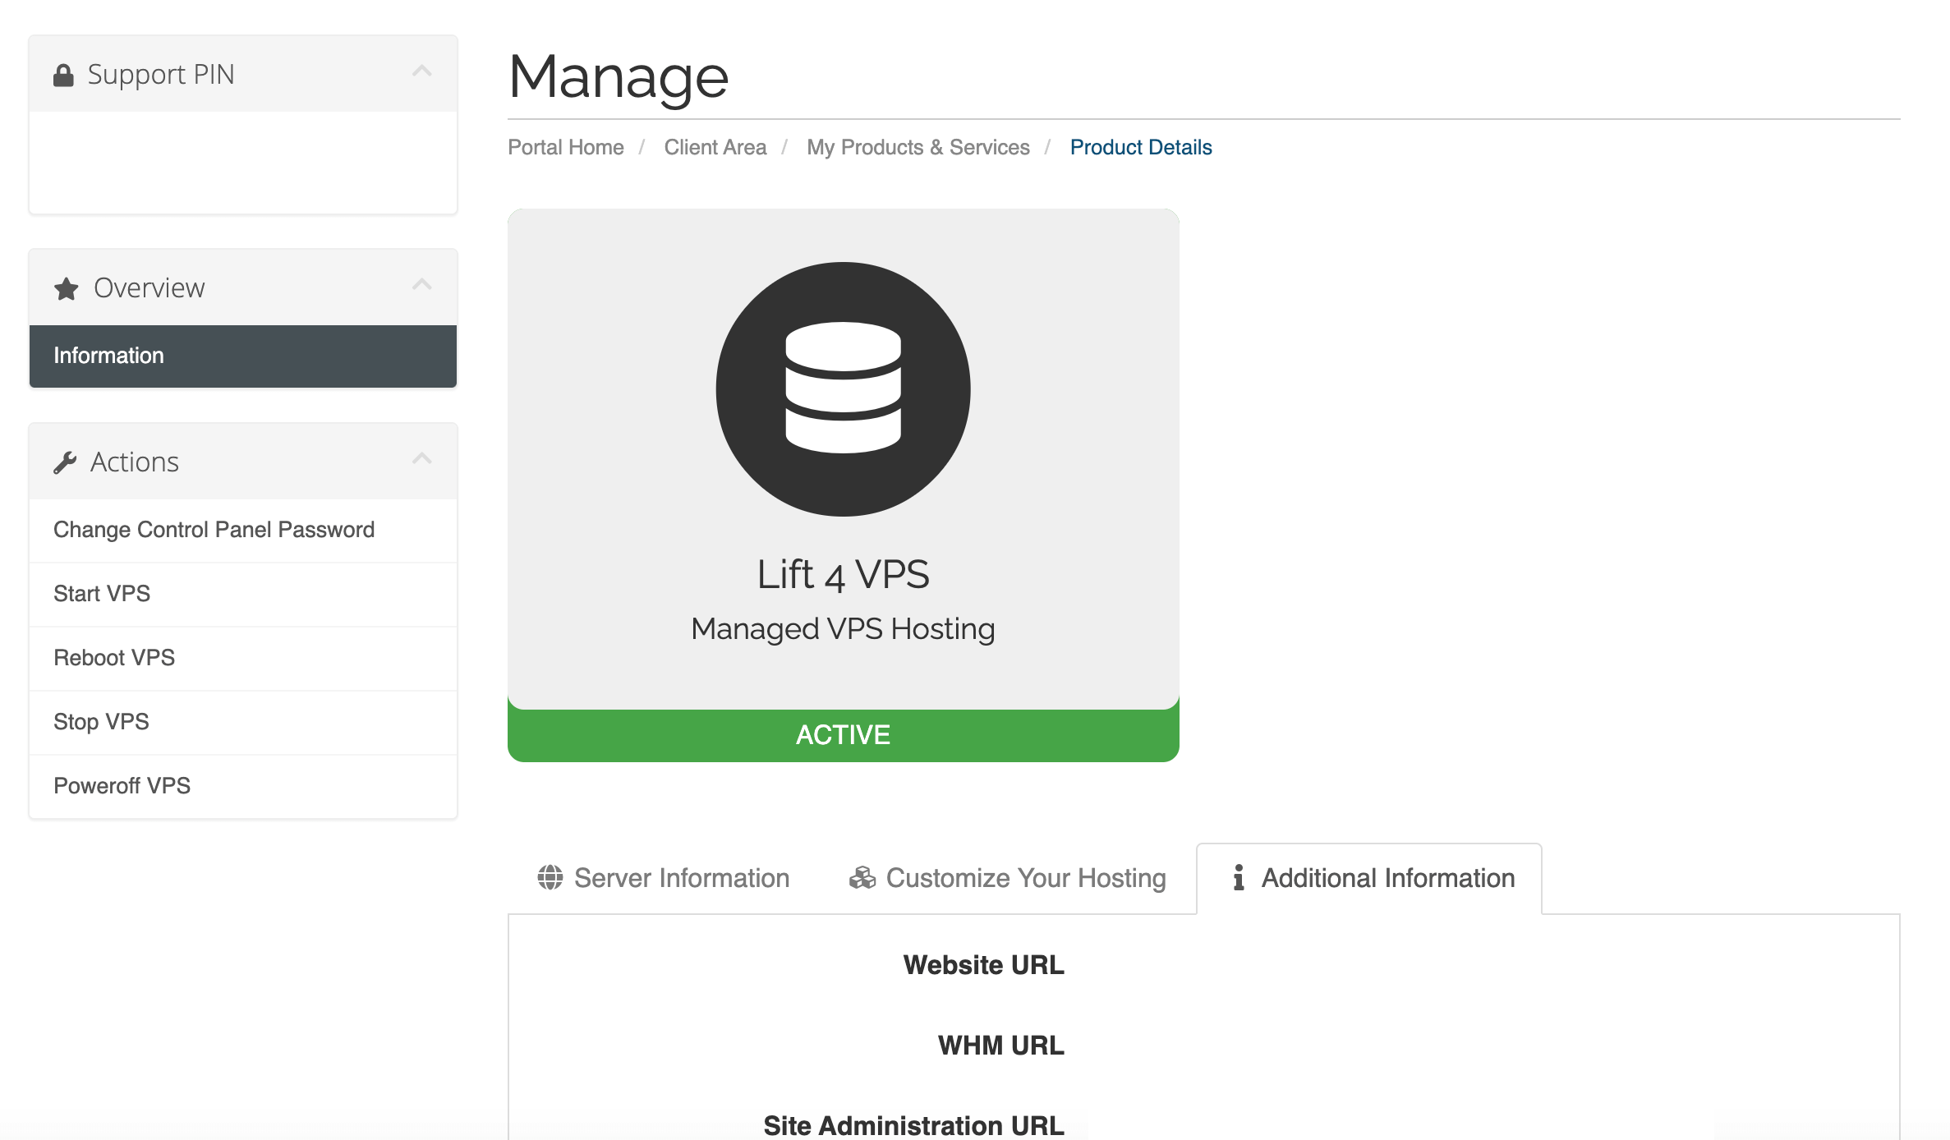
Task: Click the Overview star icon
Action: tap(67, 289)
